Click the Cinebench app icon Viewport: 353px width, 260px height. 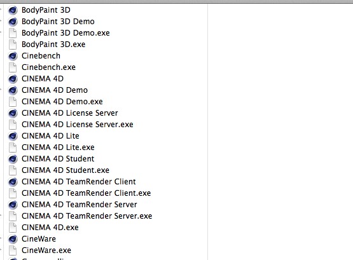click(13, 56)
